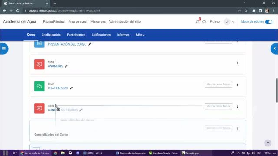Open the PRESENTACIÓN DEL CURSO link

click(x=67, y=44)
